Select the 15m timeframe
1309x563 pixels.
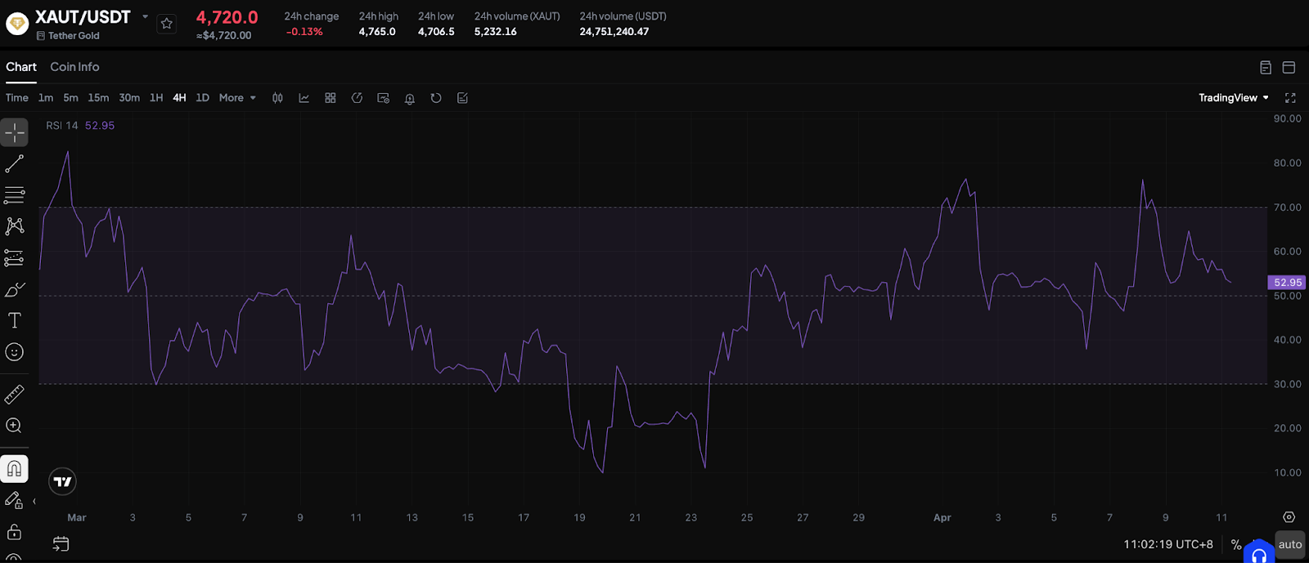[x=98, y=98]
